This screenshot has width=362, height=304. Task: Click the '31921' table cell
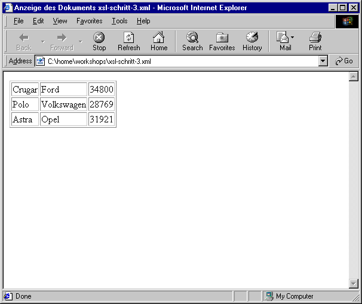(x=102, y=119)
